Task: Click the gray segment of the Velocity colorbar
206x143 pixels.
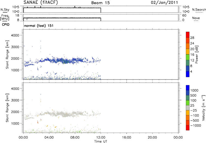Action: tap(188, 108)
